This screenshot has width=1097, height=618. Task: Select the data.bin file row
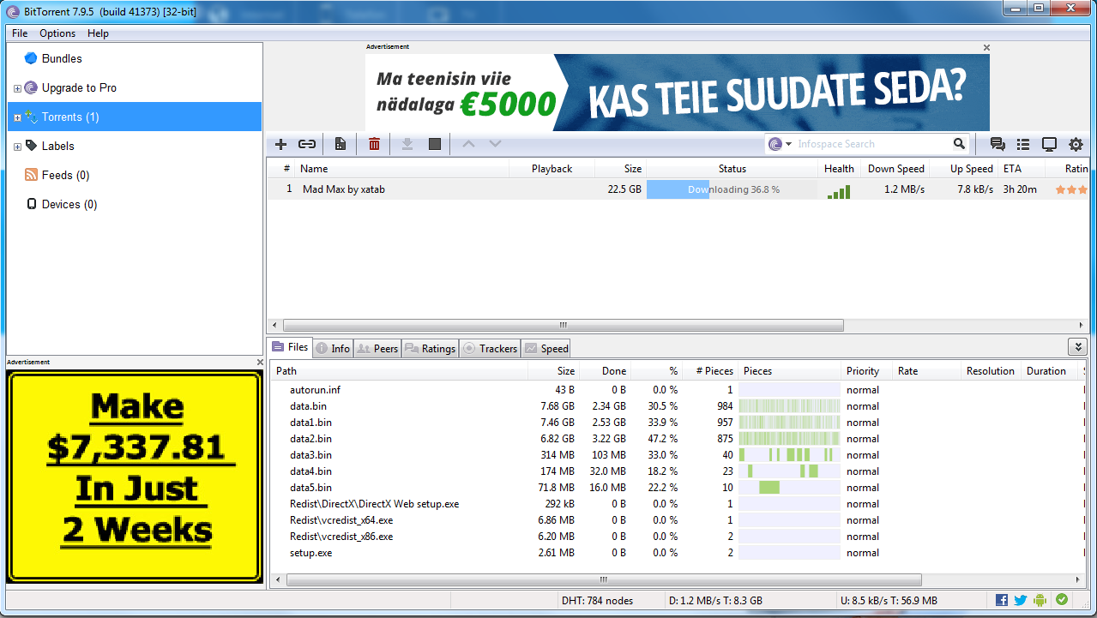[677, 406]
